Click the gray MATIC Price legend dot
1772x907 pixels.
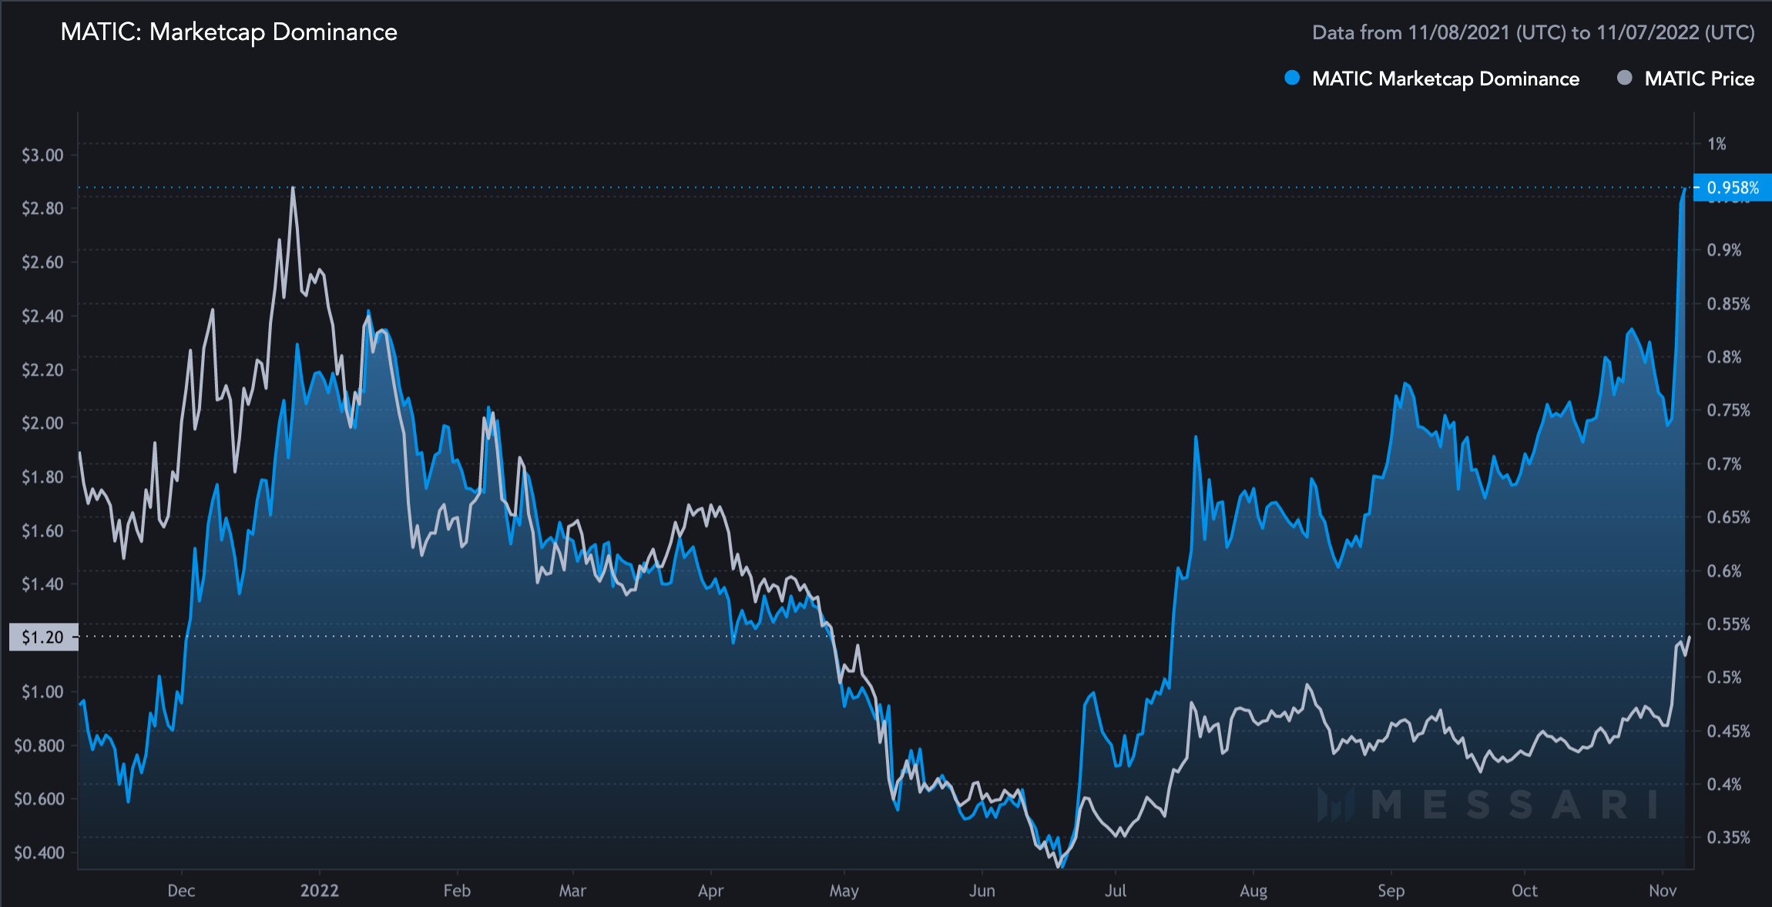tap(1625, 78)
